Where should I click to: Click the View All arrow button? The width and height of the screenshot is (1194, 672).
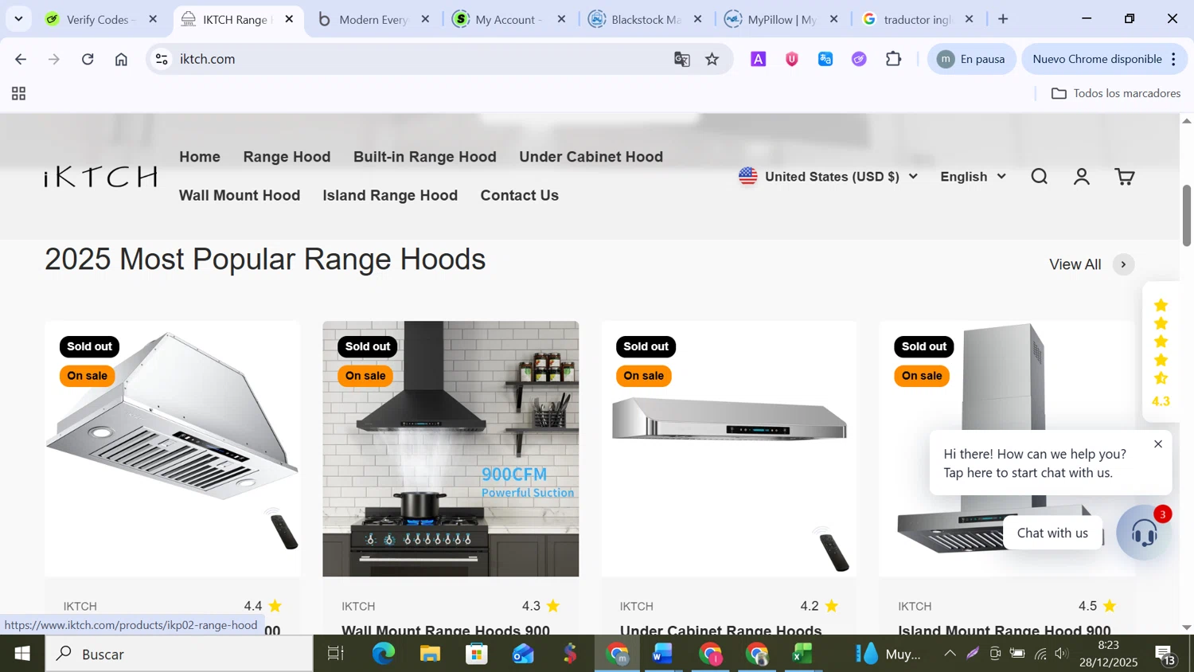click(x=1123, y=264)
